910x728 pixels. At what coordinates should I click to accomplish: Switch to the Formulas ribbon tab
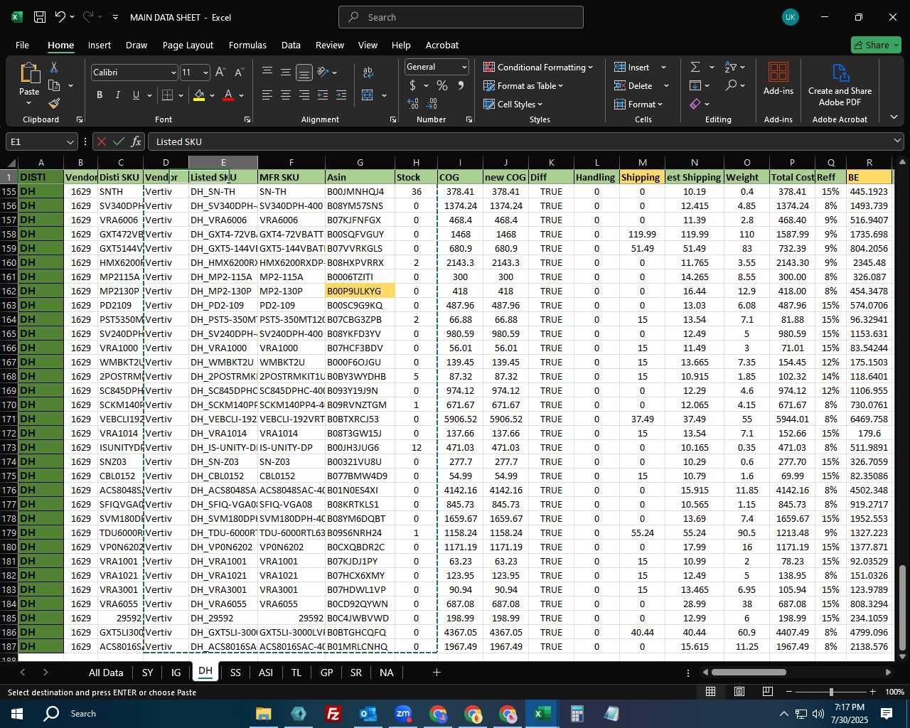pyautogui.click(x=247, y=45)
